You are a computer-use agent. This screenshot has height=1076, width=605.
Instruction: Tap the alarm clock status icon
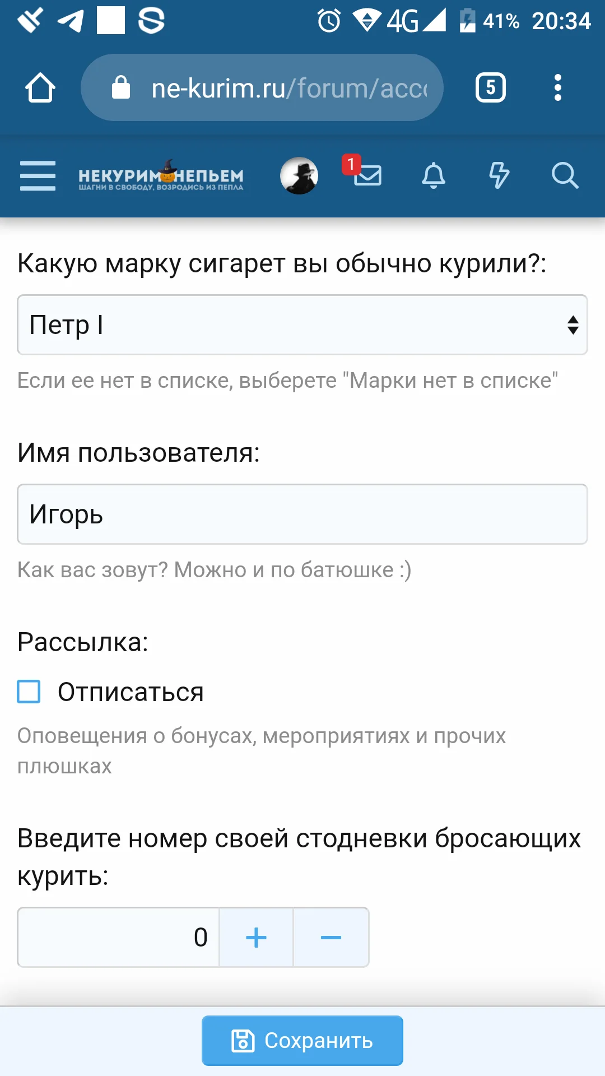point(329,21)
